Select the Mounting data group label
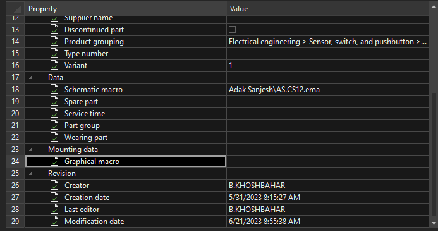The width and height of the screenshot is (438, 231). click(x=73, y=150)
